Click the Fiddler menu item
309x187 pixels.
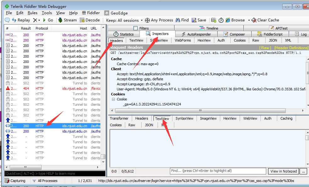(x=91, y=13)
